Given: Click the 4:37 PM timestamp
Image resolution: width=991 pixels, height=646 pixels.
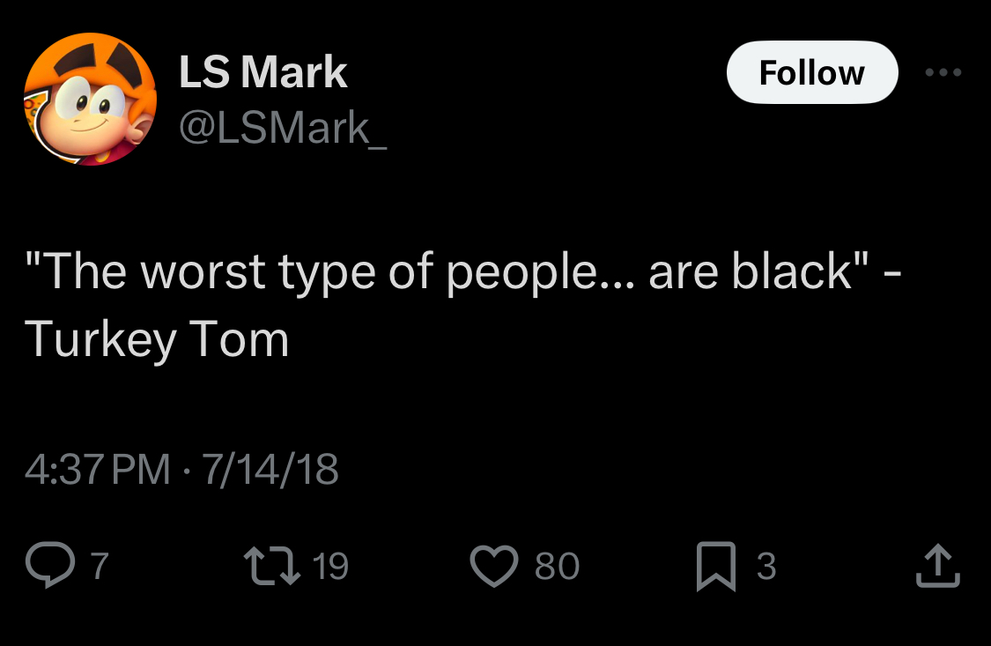Looking at the screenshot, I should (97, 469).
